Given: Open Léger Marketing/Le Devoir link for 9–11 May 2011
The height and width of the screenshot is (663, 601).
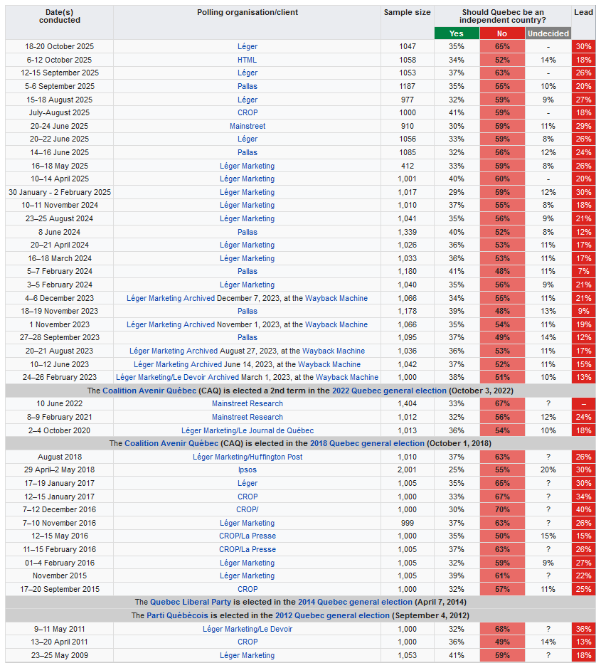Looking at the screenshot, I should [248, 629].
